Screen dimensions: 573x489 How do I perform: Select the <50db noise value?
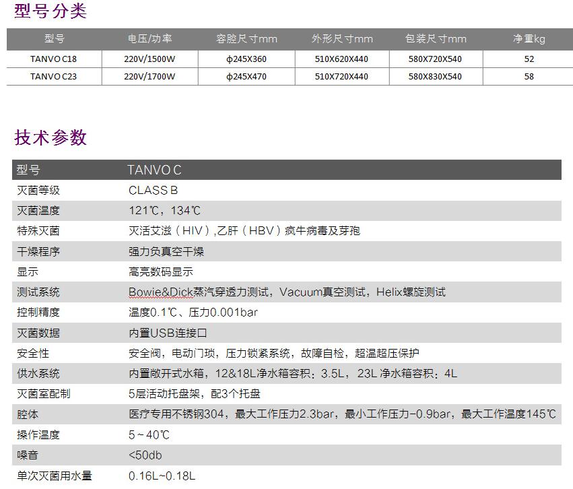point(145,455)
